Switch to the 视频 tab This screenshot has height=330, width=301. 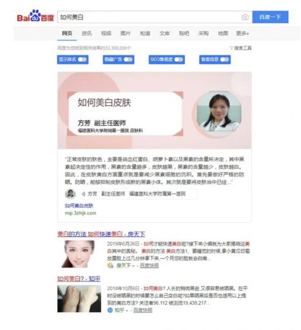point(106,33)
